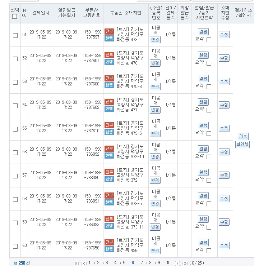
Task: Select the row 58 checkbox
Action: click(x=15, y=199)
